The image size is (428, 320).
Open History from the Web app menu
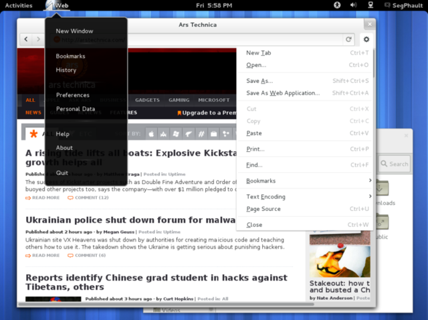66,70
